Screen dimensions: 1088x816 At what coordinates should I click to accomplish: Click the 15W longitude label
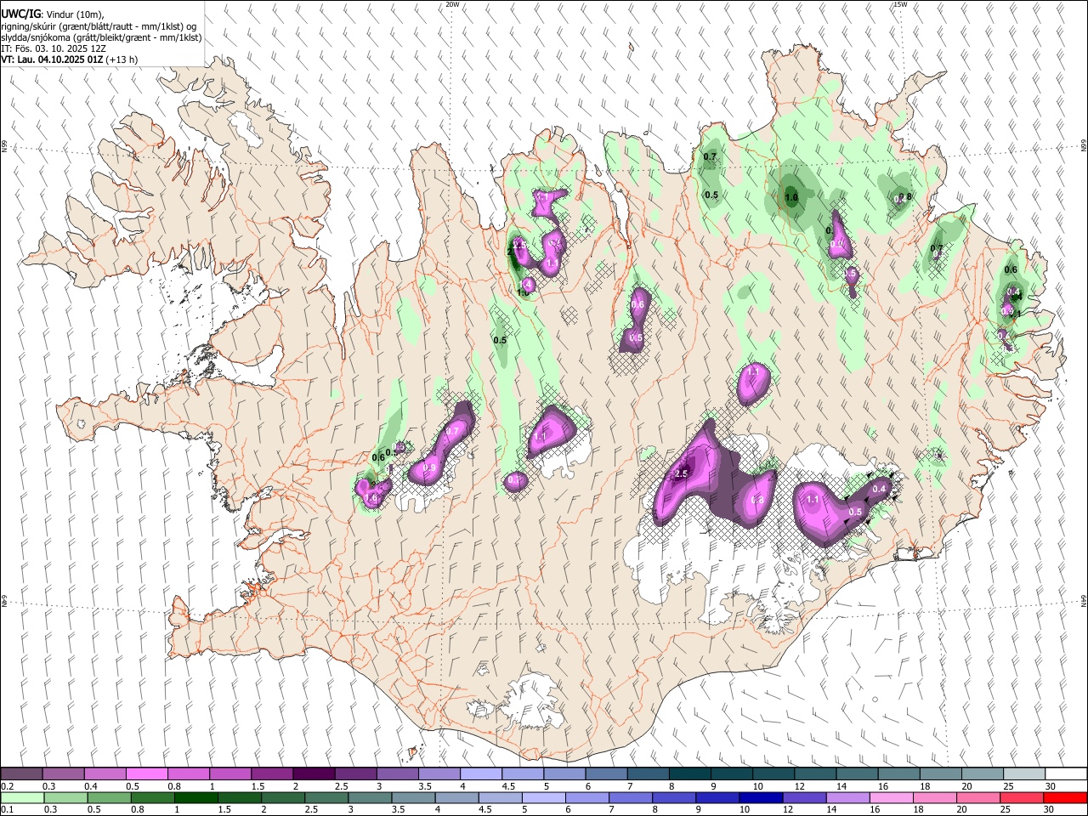pos(900,4)
